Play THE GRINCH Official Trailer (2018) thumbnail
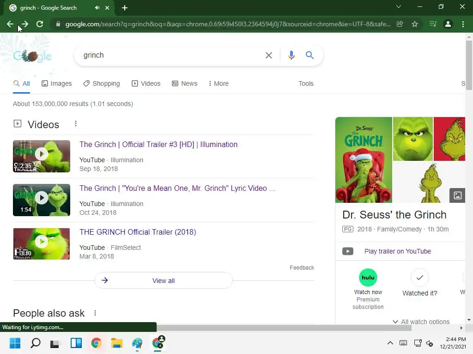This screenshot has height=354, width=473. (42, 244)
